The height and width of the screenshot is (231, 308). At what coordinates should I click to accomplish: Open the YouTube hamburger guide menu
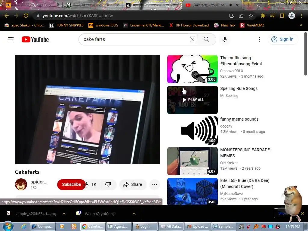pos(11,39)
